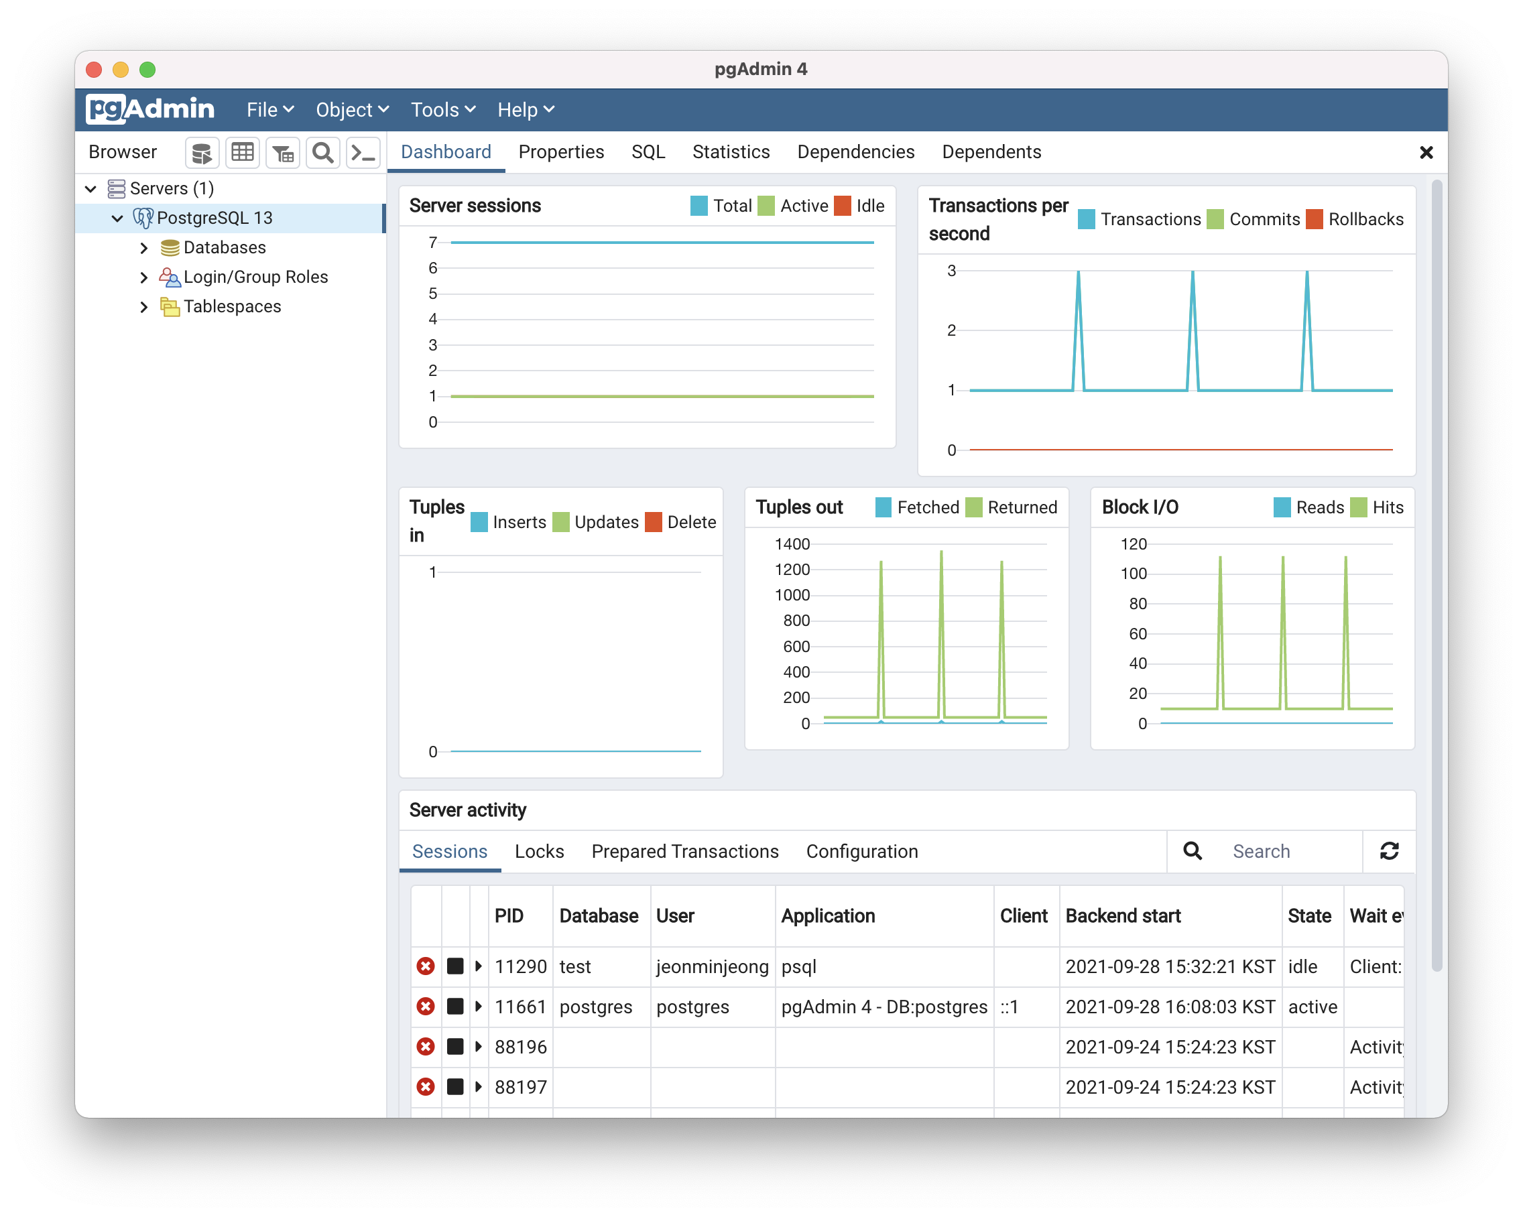Launch the PSQL Tool terminal icon
This screenshot has height=1217, width=1523.
[x=363, y=153]
